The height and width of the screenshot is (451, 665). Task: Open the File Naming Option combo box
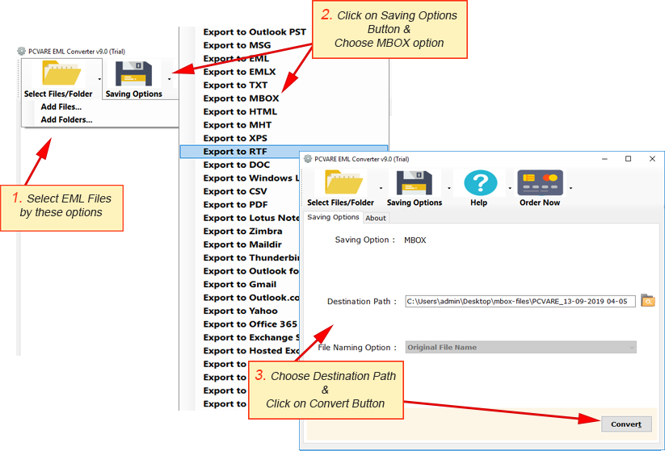click(x=521, y=347)
